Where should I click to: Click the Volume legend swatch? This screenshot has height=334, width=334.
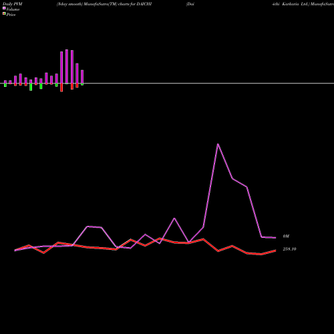(4, 8)
